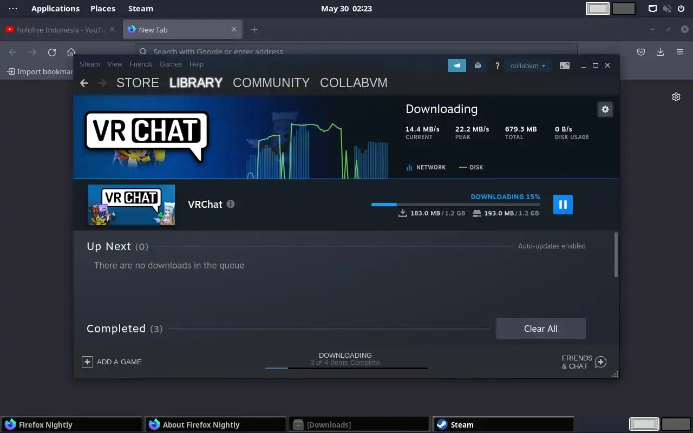Click the Clear All button
This screenshot has width=693, height=433.
pyautogui.click(x=540, y=329)
